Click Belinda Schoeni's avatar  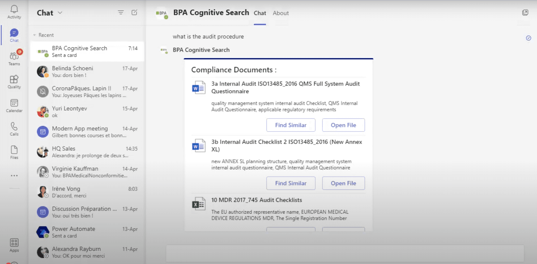point(43,72)
